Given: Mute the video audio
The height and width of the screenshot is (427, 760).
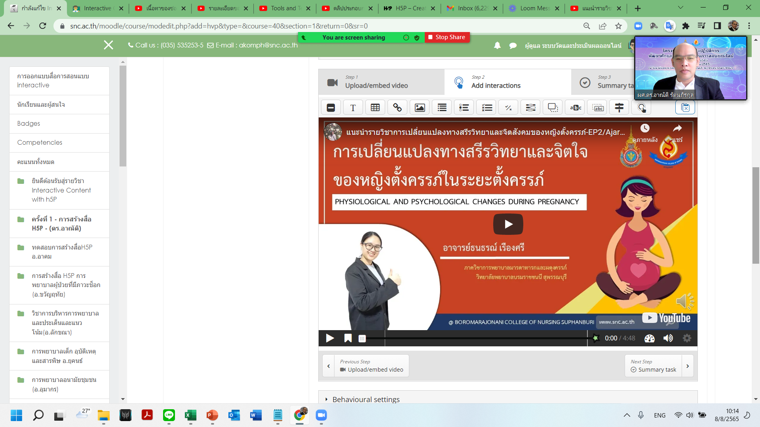Looking at the screenshot, I should (x=668, y=338).
